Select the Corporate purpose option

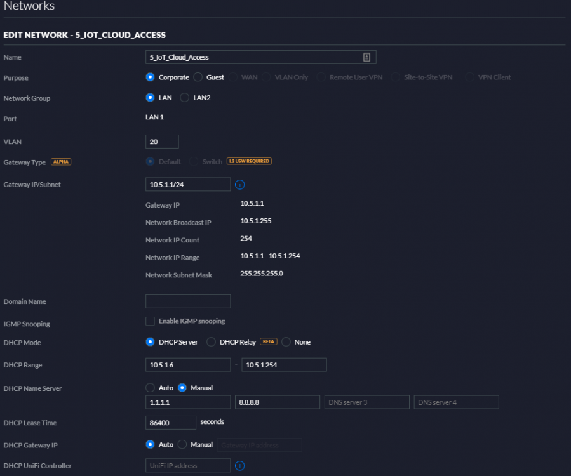(x=150, y=77)
